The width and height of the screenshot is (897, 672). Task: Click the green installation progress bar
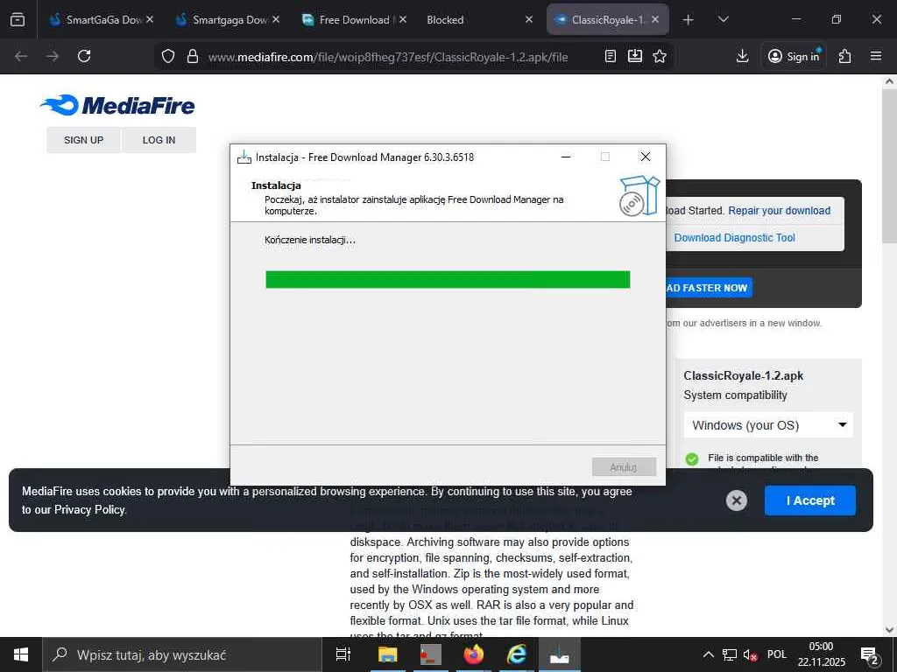pos(448,279)
